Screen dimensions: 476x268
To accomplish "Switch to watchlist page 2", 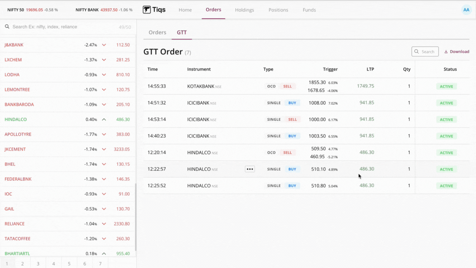I will (x=22, y=263).
